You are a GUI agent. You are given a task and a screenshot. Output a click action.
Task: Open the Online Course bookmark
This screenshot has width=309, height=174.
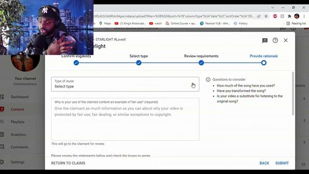point(181,23)
